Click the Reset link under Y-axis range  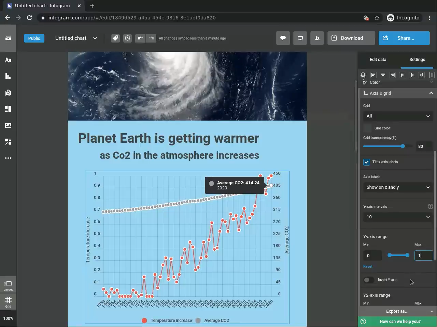[368, 266]
